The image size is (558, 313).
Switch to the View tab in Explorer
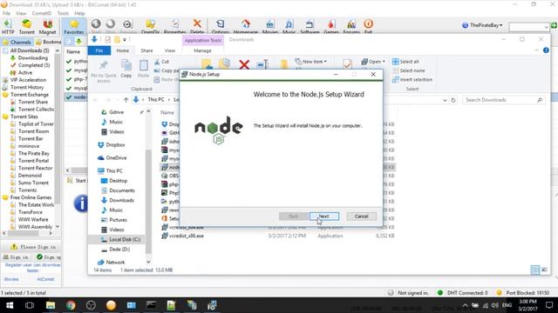coord(170,50)
